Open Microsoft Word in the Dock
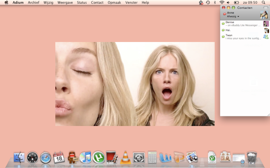Screen dimensions: 270x168 tap(165, 158)
